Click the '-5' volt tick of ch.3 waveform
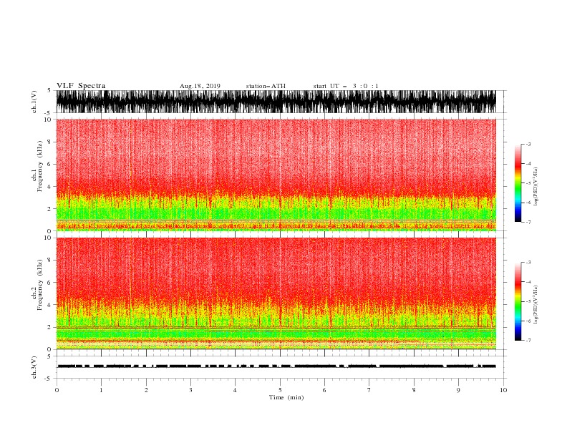Image resolution: width=567 pixels, height=438 pixels. coord(49,379)
